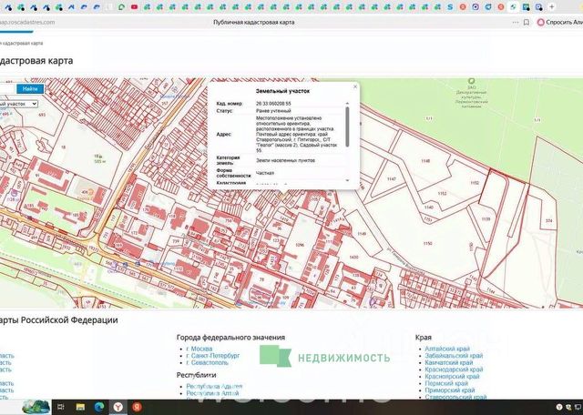Screen dimensions: 583x415
Task: Open the Москва link
Action: [199, 349]
